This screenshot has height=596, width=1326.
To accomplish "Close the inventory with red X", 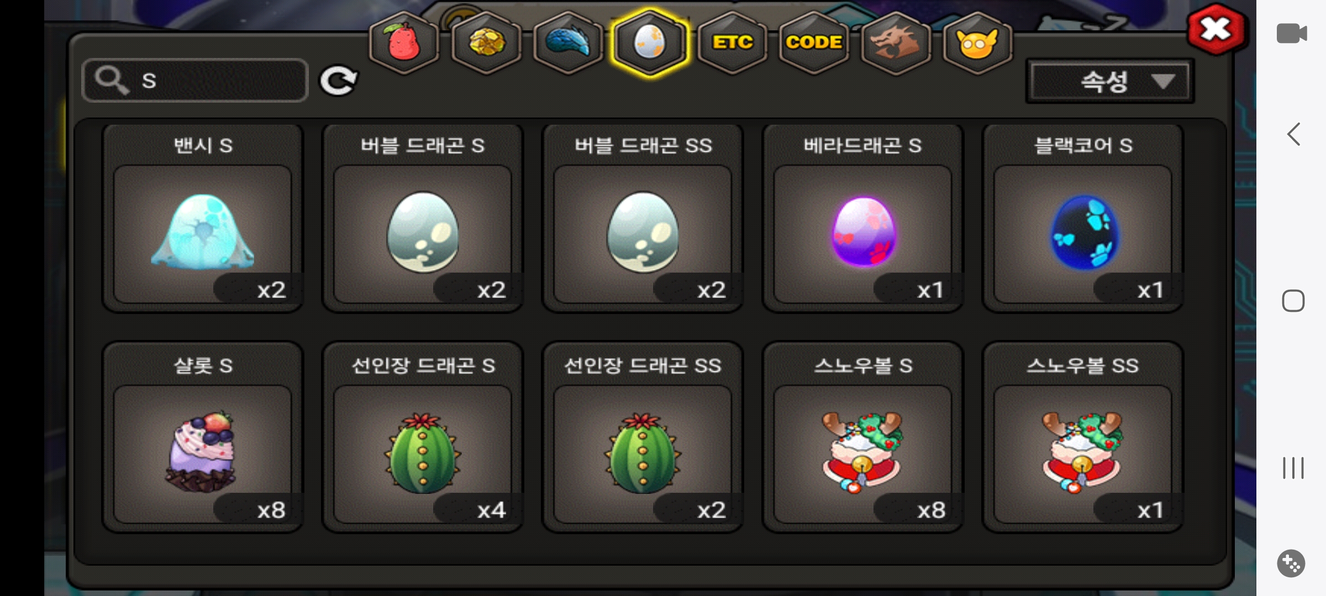I will pyautogui.click(x=1216, y=30).
